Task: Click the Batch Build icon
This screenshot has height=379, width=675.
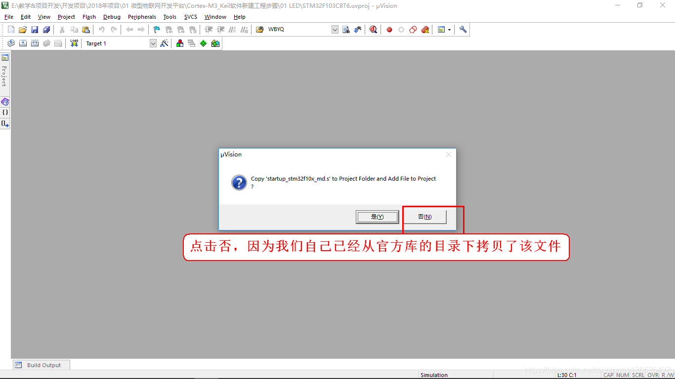Action: (46, 43)
